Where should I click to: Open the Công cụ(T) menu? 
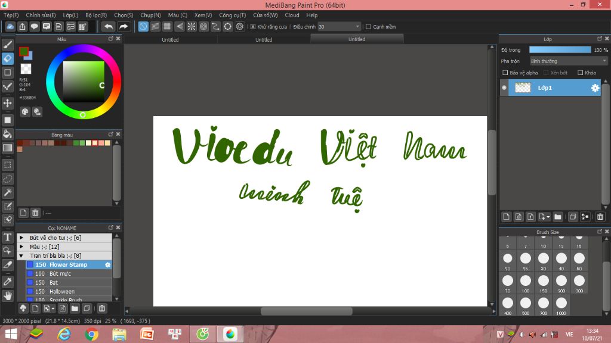point(232,15)
